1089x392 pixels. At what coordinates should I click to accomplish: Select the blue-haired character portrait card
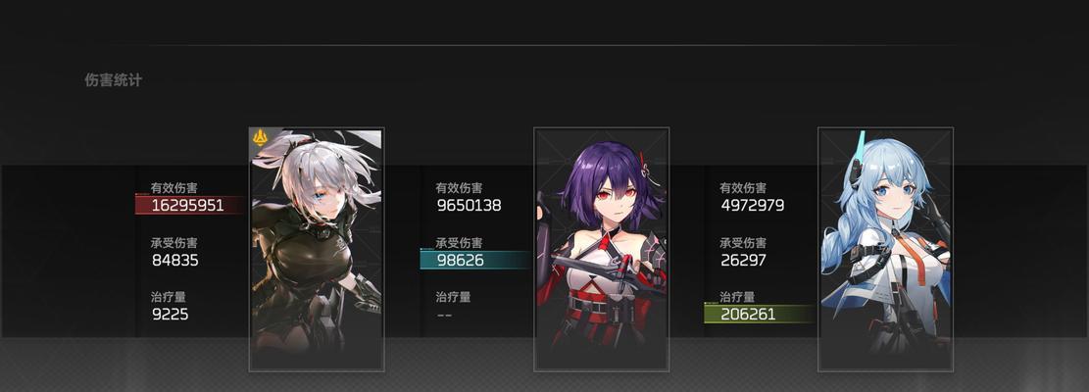[885, 249]
